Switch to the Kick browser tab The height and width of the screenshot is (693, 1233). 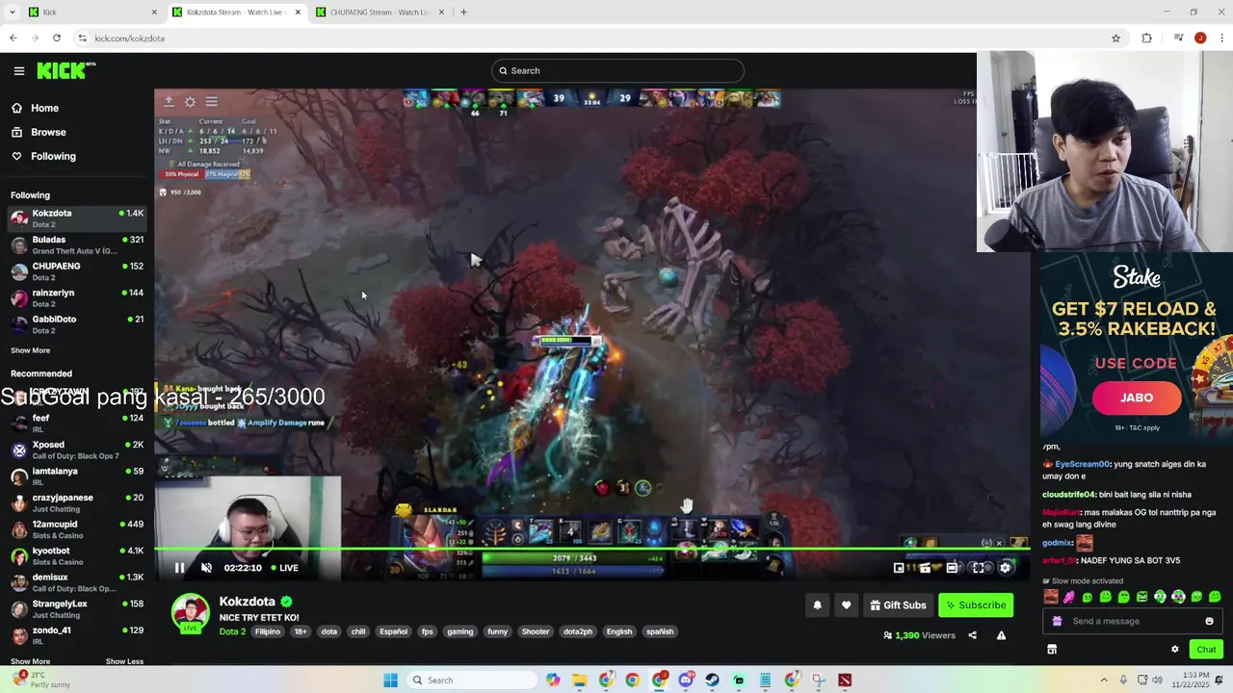(92, 13)
